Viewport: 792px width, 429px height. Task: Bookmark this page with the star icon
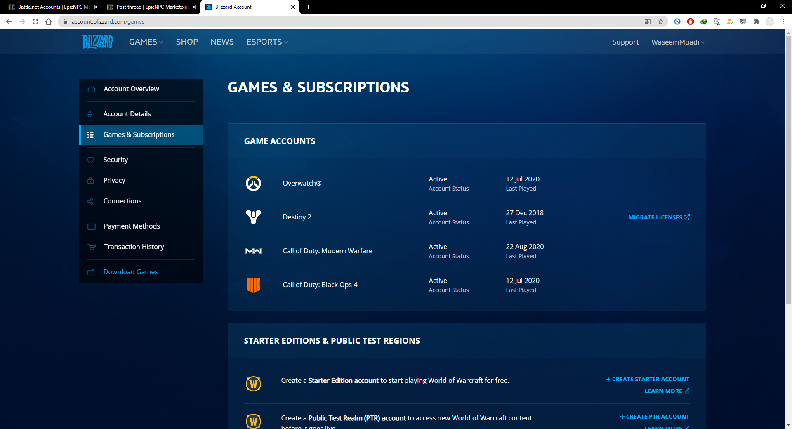[661, 21]
